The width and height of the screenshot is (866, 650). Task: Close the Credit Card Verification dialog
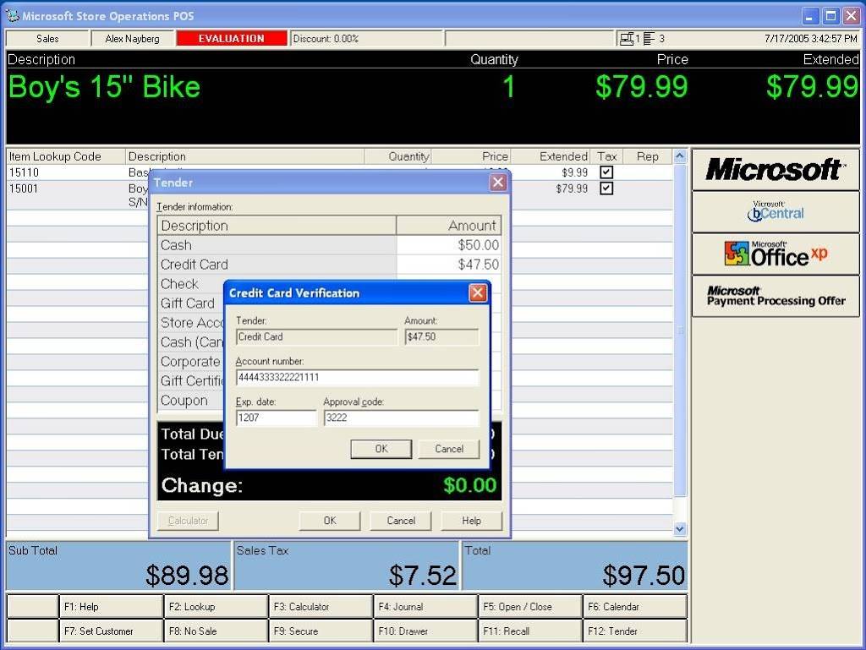pos(478,293)
